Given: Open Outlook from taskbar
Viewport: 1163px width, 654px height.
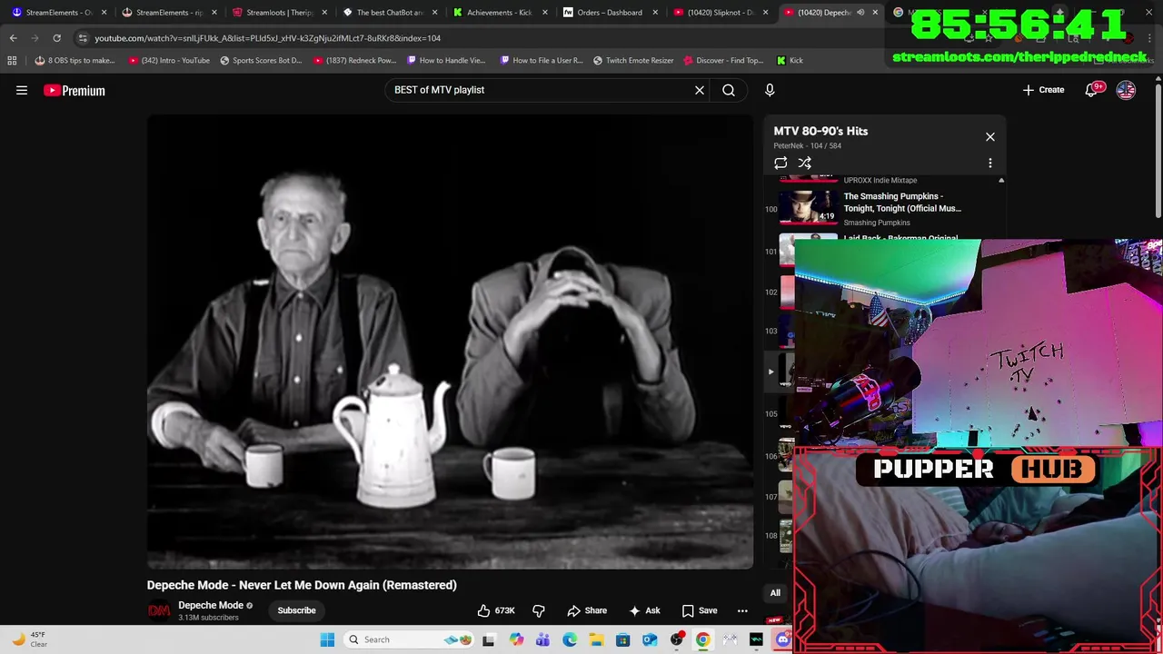Looking at the screenshot, I should pos(650,639).
